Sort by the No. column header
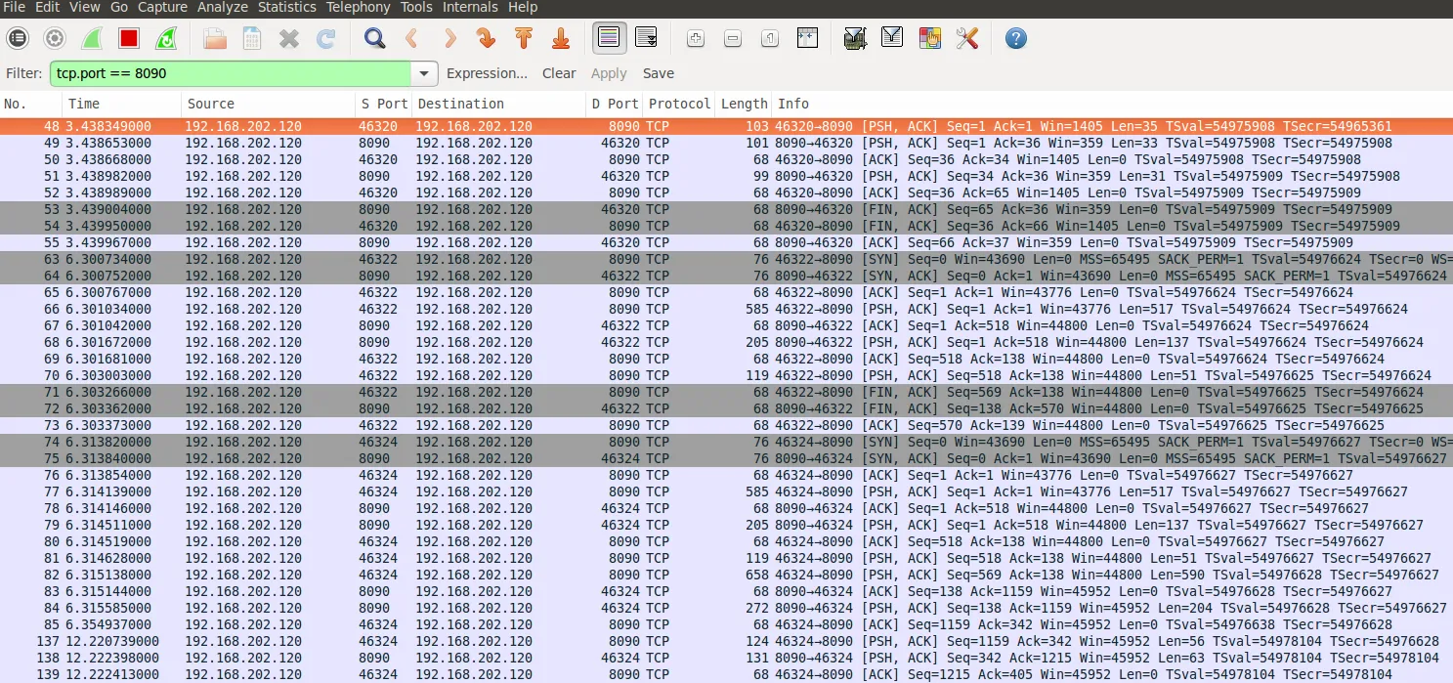The width and height of the screenshot is (1453, 683). [31, 104]
